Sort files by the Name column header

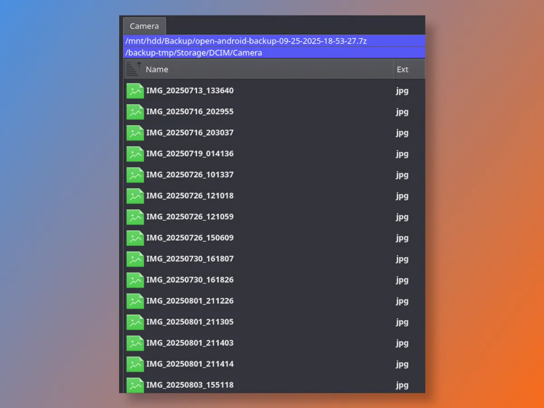pyautogui.click(x=157, y=69)
